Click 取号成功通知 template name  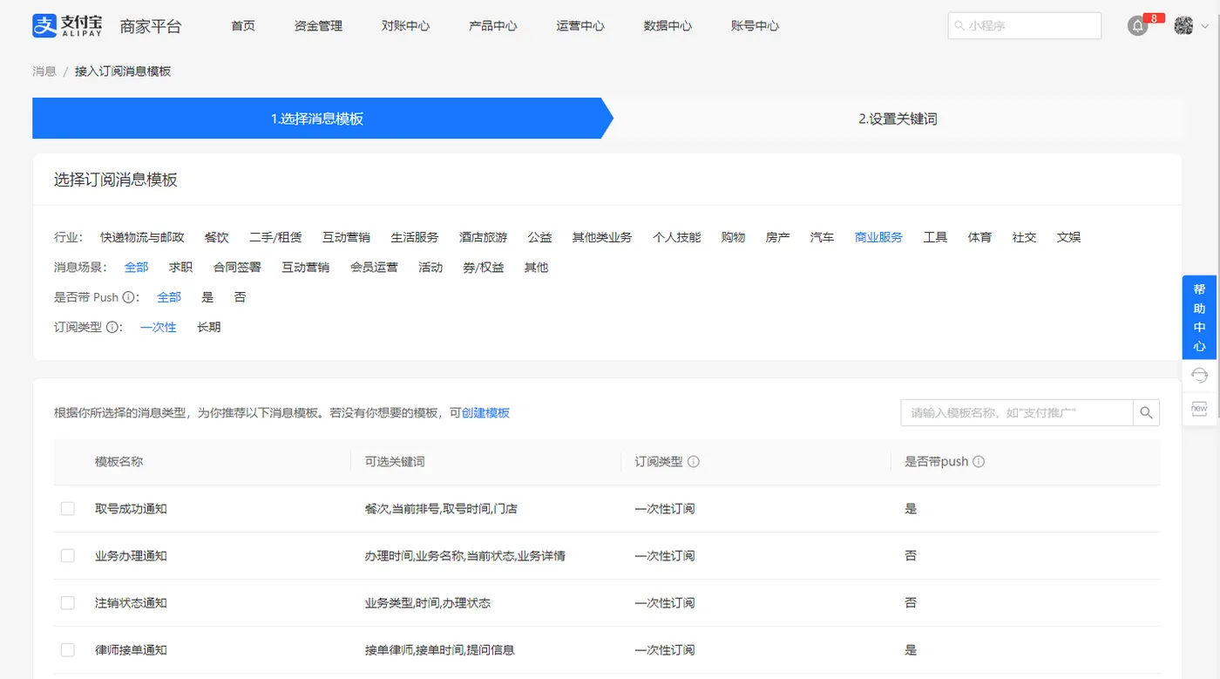click(131, 509)
